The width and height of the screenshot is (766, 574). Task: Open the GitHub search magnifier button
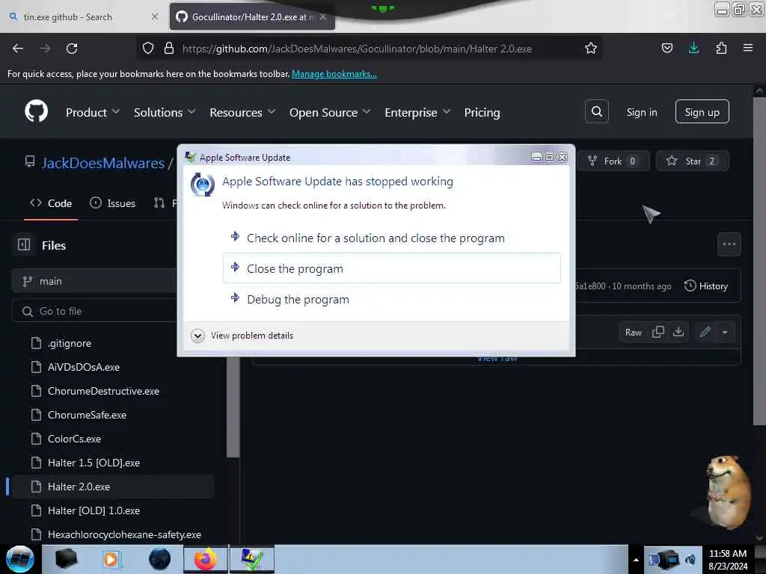tap(596, 112)
